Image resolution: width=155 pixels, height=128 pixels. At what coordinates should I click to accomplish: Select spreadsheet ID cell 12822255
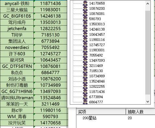[50, 29]
